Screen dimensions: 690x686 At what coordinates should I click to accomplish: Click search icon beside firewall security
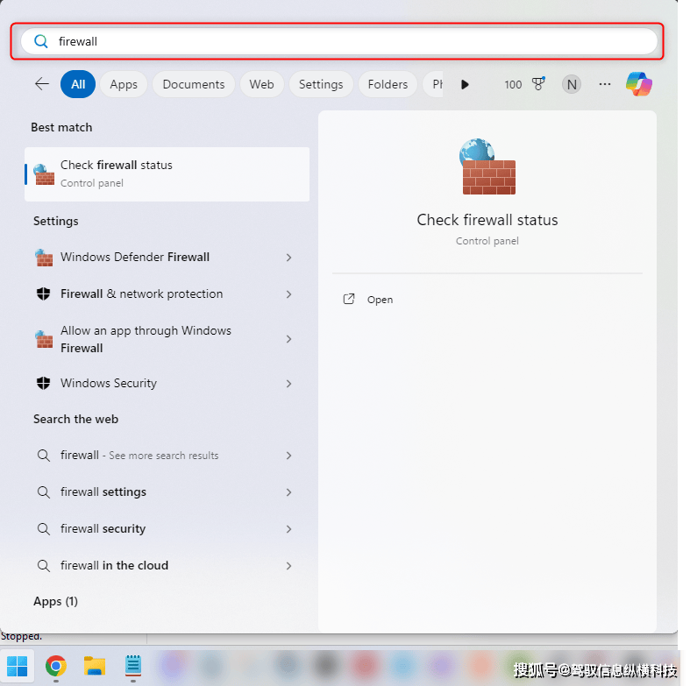[x=43, y=528]
